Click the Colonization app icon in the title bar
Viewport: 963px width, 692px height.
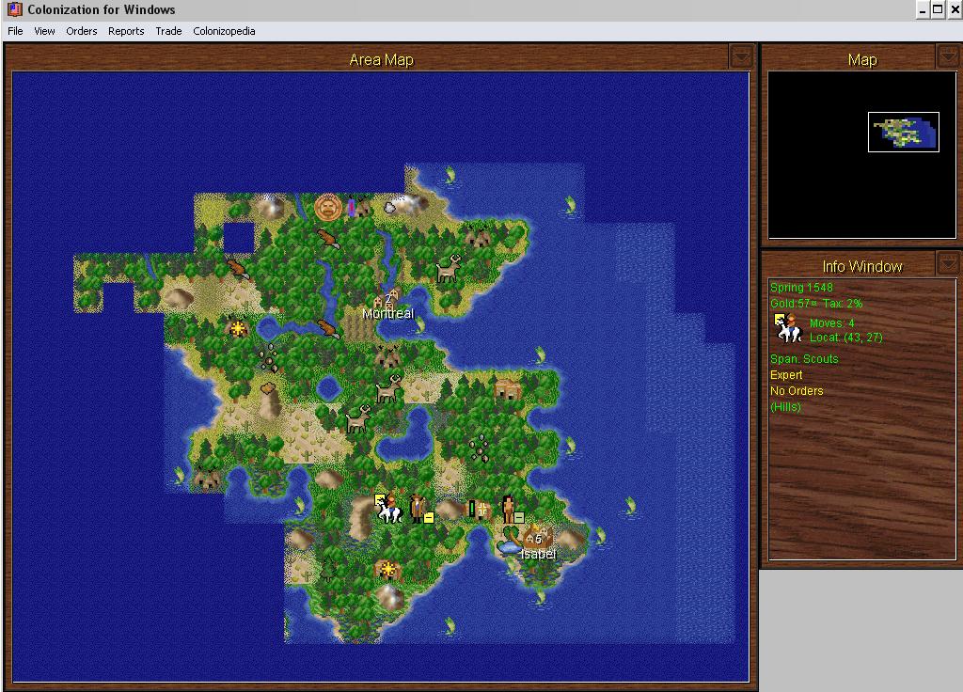point(15,9)
